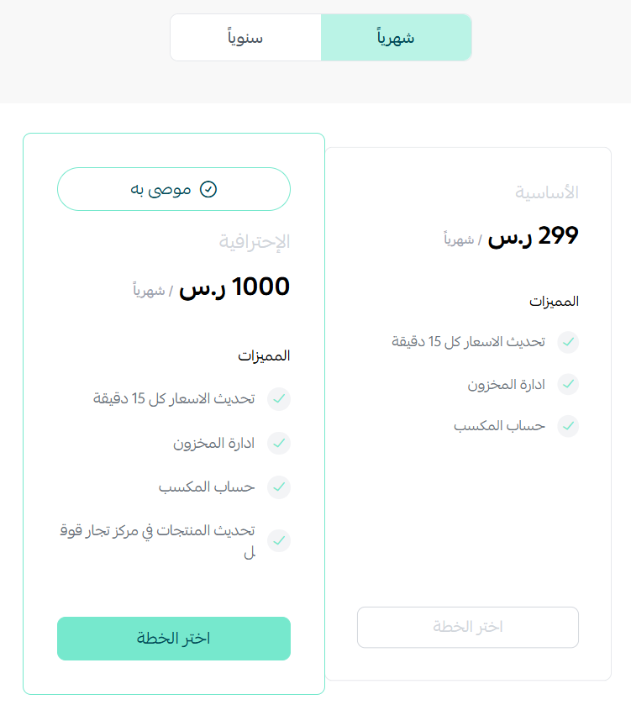631x705 pixels.
Task: Toggle the check for "تحديث الاسعار كل 15 دقيقة" in Basic plan
Action: coord(569,342)
